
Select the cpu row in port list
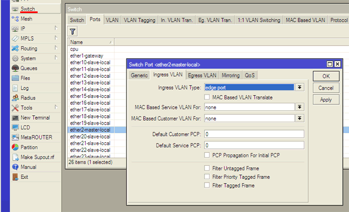74,49
